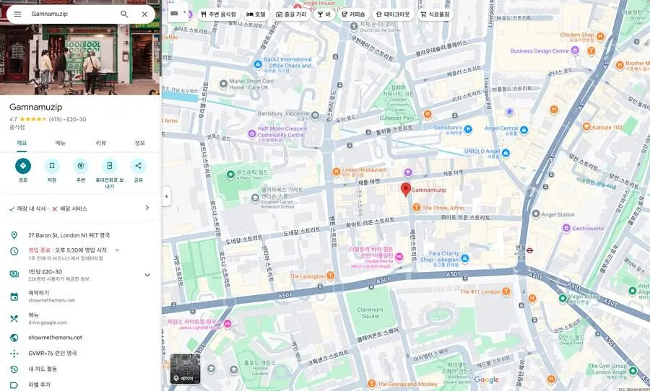Screen dimensions: 650x391
Task: Click the red Gamnamuzip map pin
Action: 406,189
